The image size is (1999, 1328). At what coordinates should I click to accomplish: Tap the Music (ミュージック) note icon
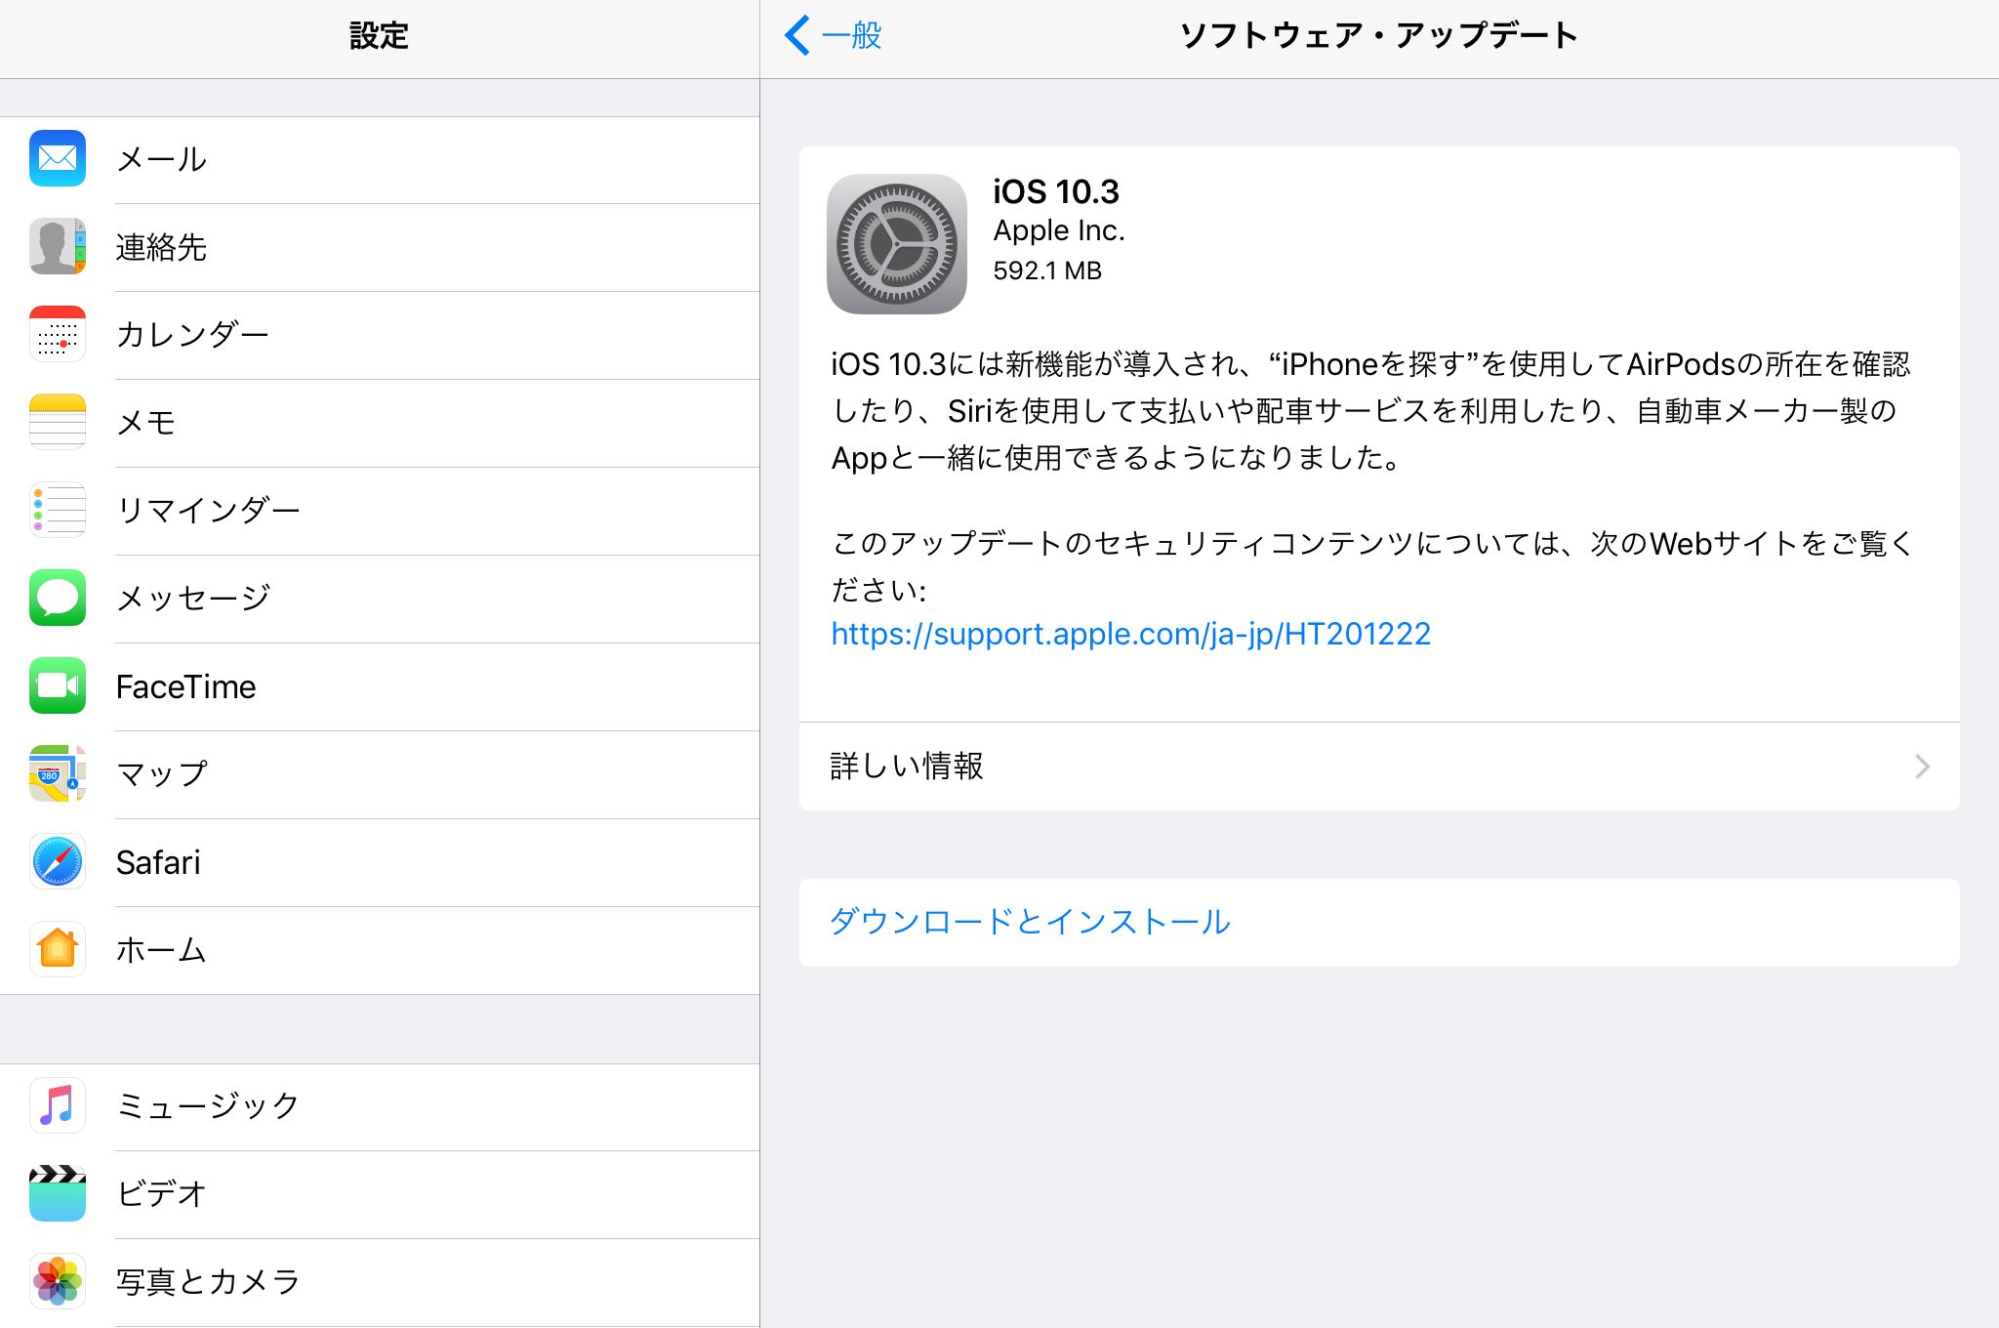(58, 1105)
